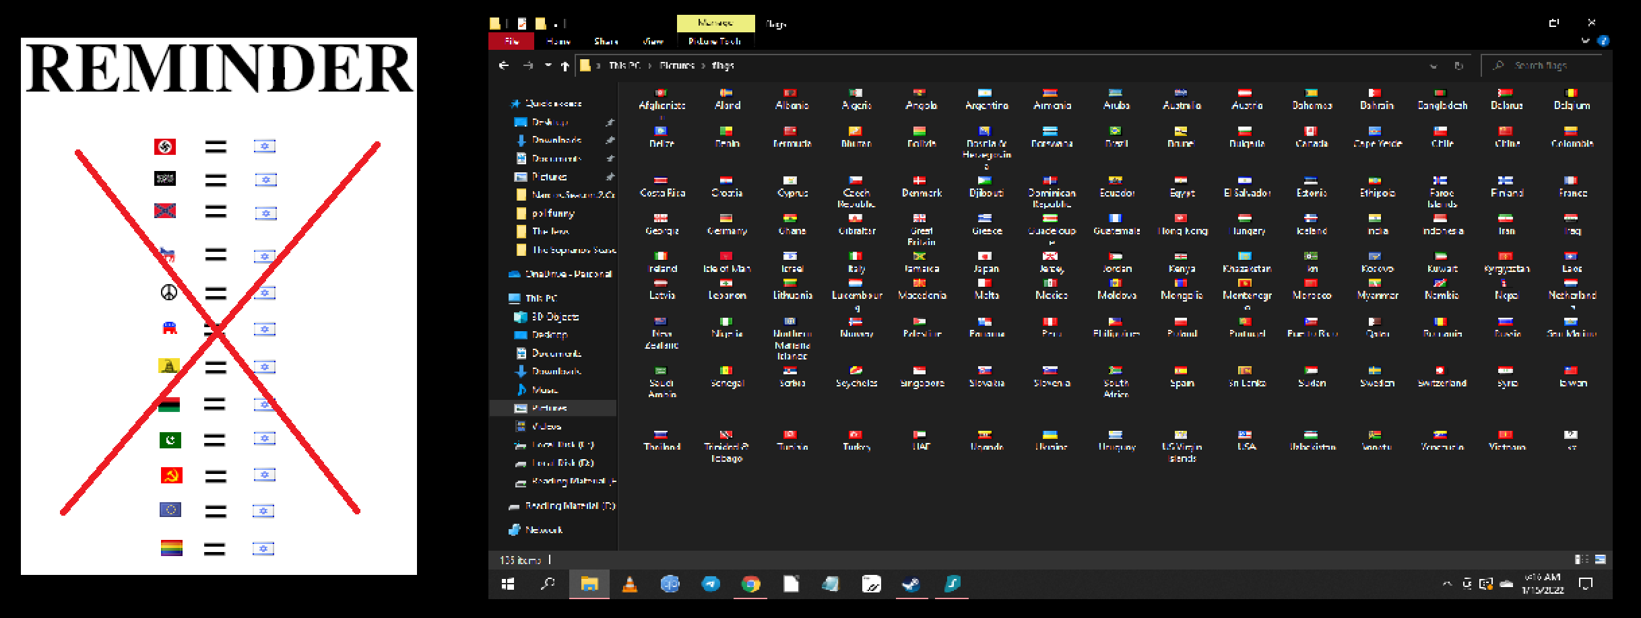Viewport: 1641px width, 618px height.
Task: Click Pictures in the address breadcrumb
Action: click(x=676, y=65)
